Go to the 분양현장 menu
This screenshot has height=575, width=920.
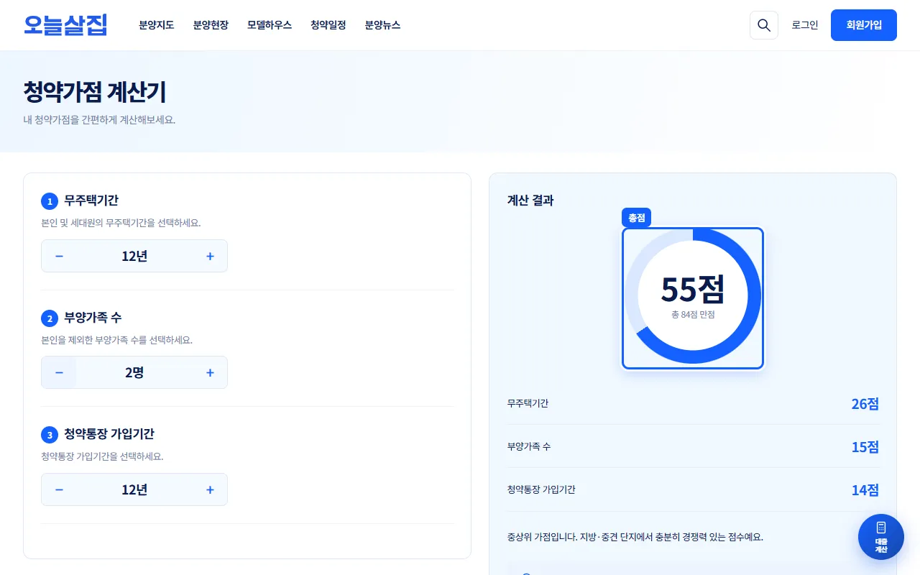(211, 25)
